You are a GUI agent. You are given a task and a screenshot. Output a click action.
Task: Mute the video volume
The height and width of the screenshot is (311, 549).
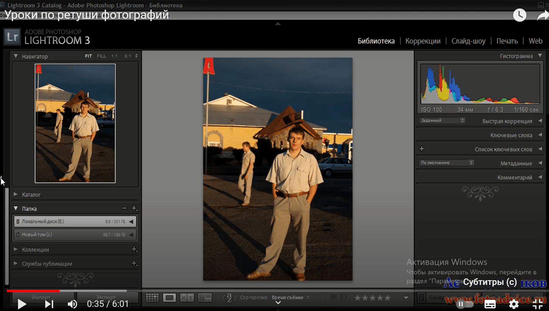click(72, 304)
